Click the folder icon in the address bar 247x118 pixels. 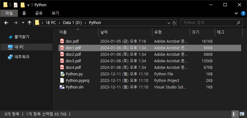click(x=37, y=23)
